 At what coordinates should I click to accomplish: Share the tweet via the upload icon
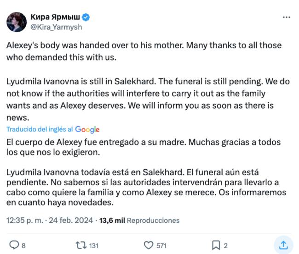pos(283,245)
